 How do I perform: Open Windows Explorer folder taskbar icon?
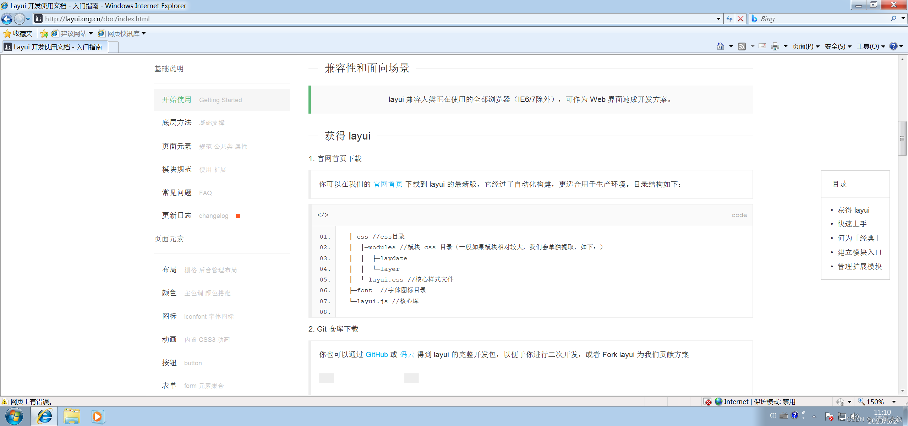tap(72, 416)
